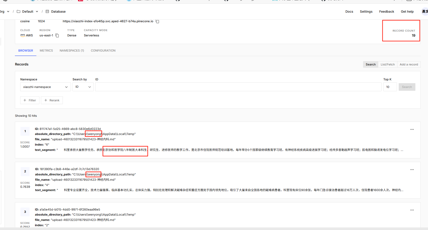Click the plus icon on Filter
This screenshot has width=428, height=230.
coord(25,100)
